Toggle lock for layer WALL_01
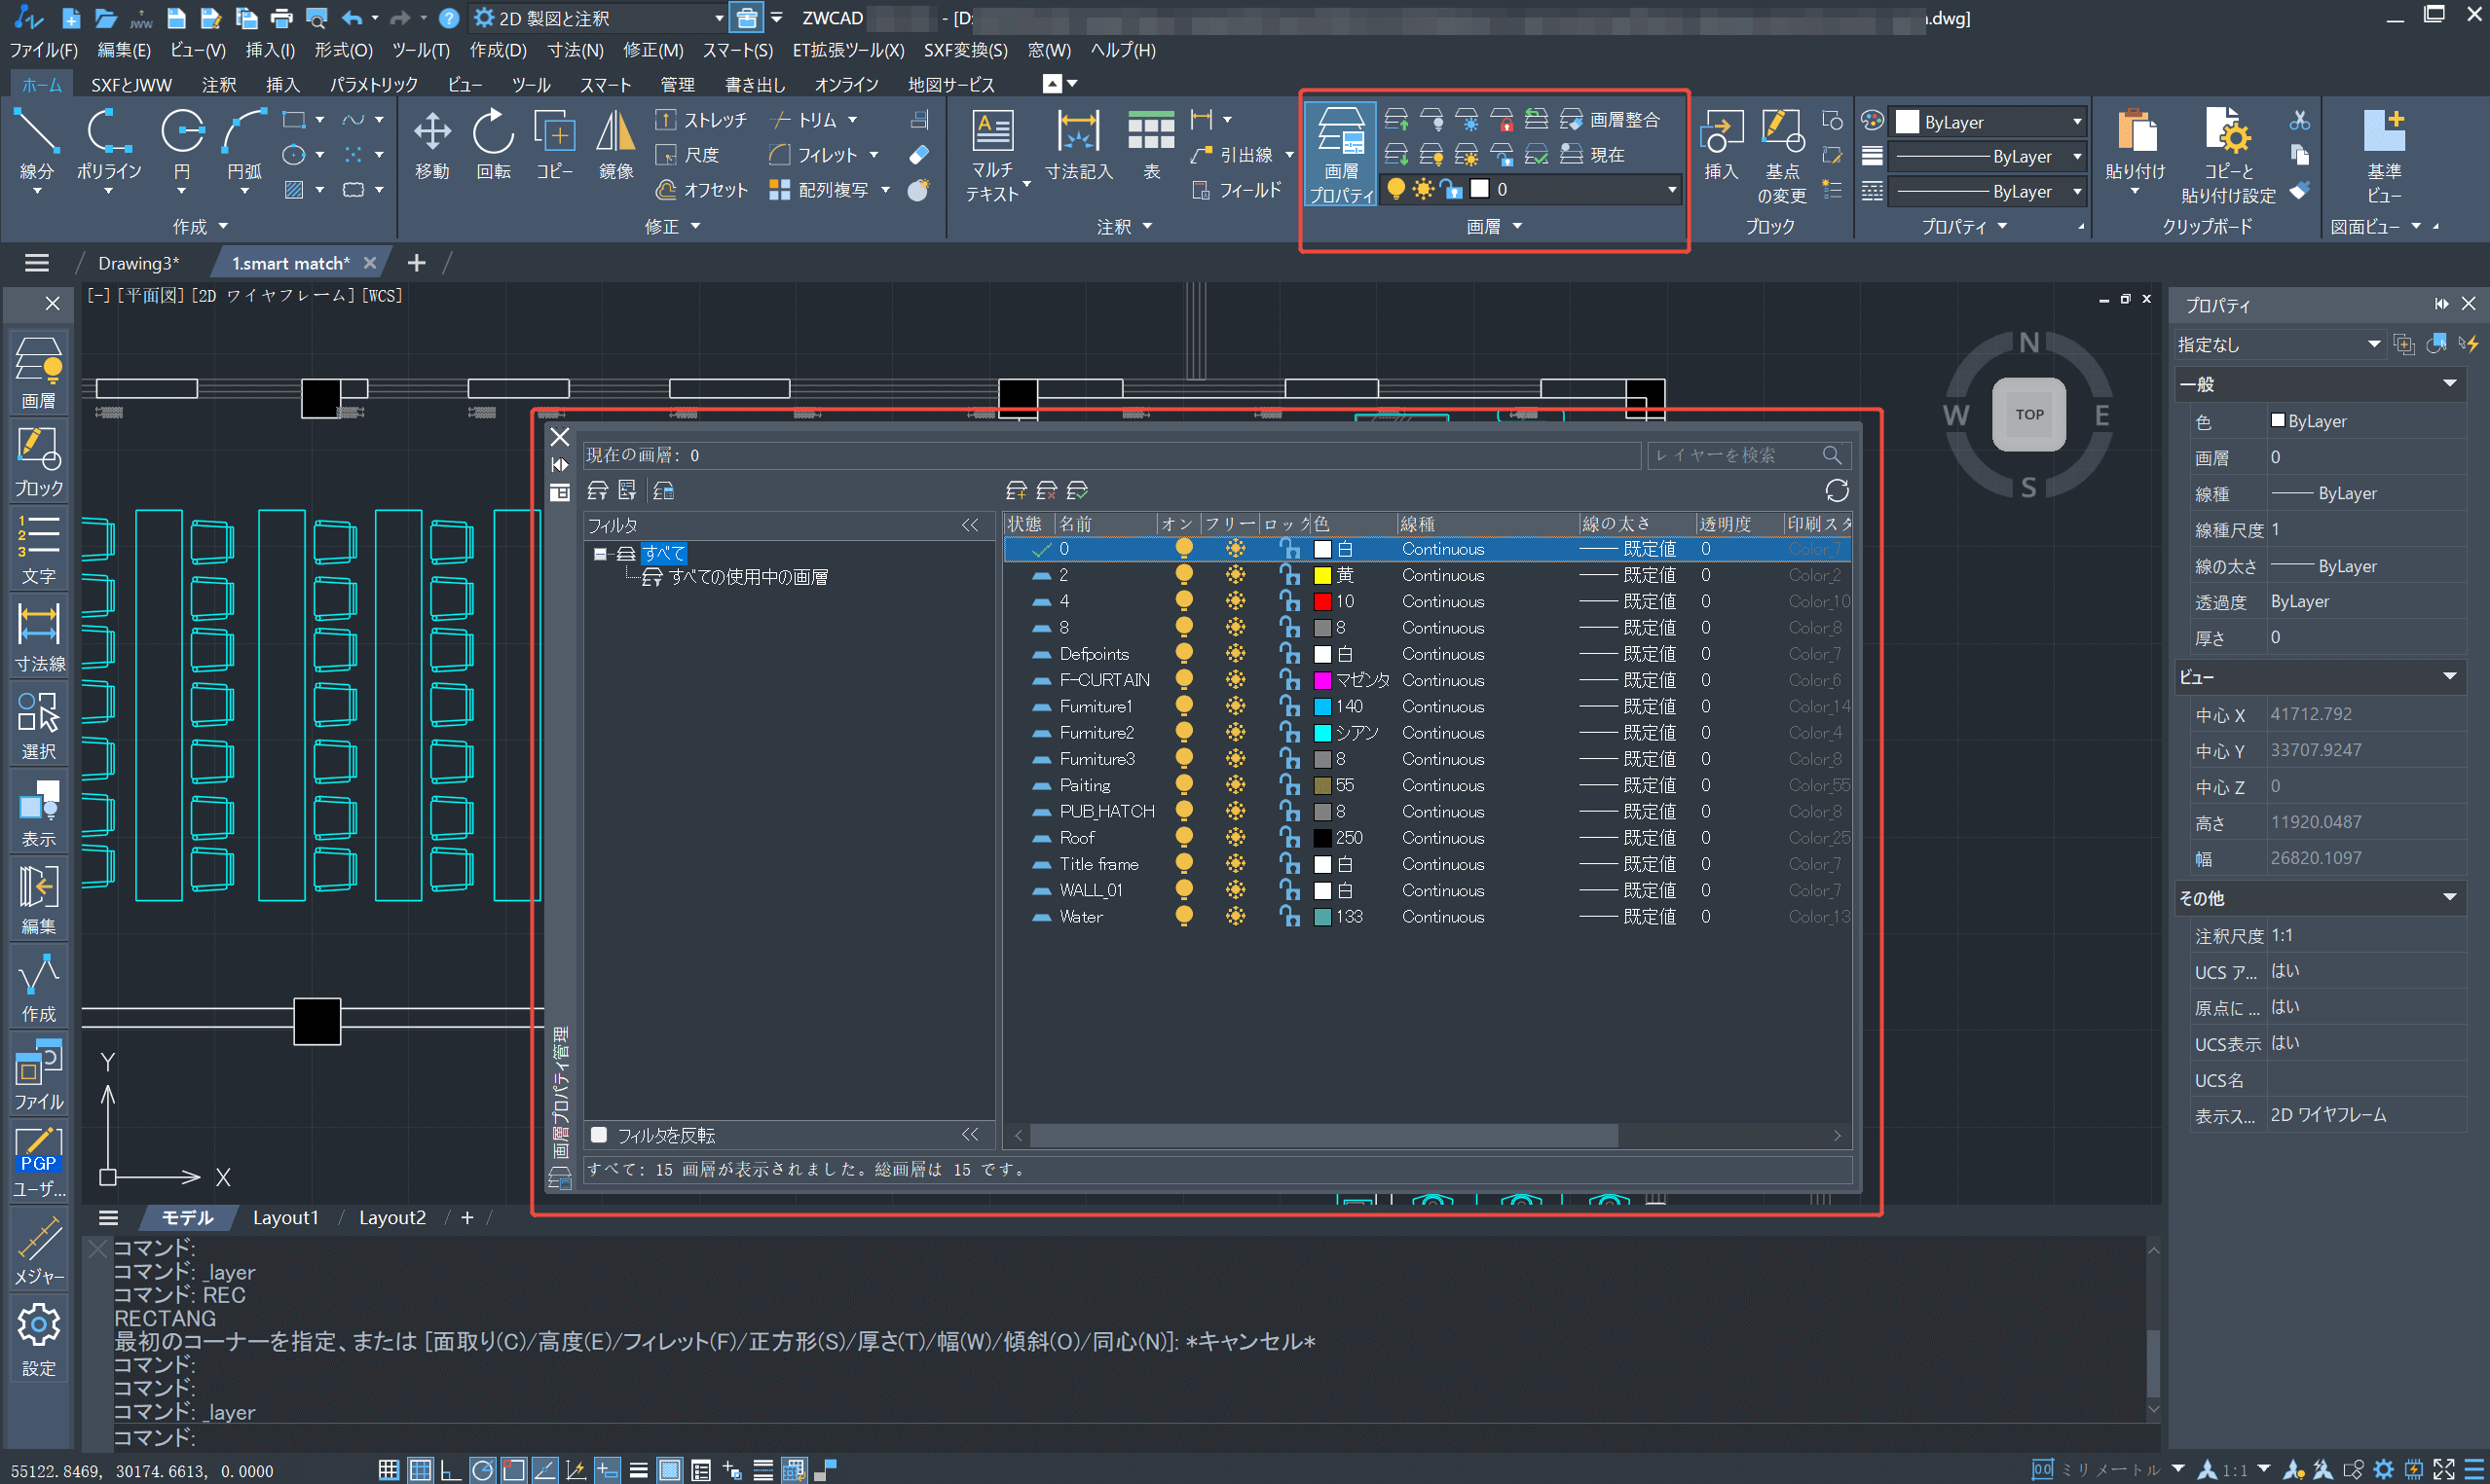The image size is (2490, 1484). point(1289,890)
